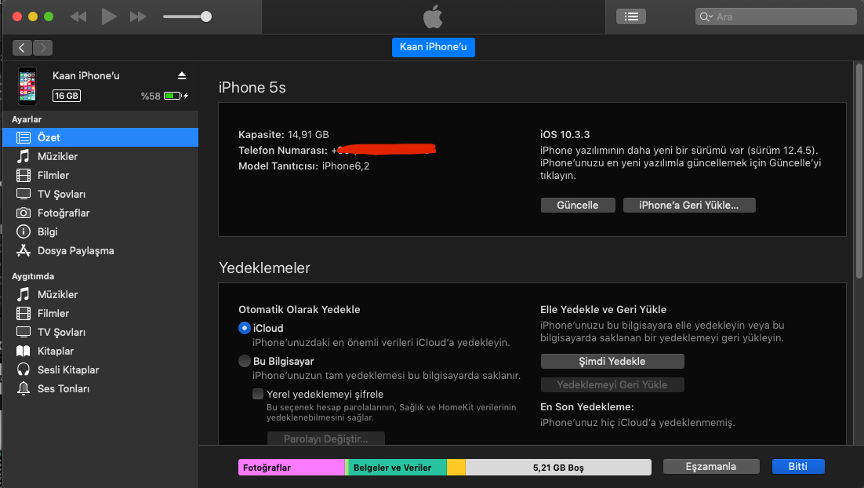Click the Parolayı Değiştir button

[325, 439]
